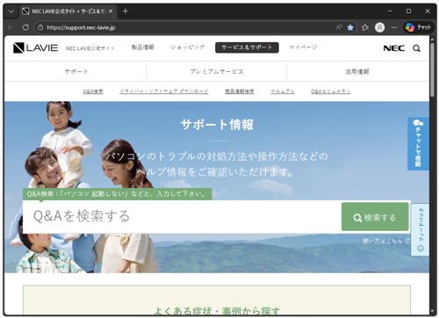Open 製品情報 menu

point(143,47)
